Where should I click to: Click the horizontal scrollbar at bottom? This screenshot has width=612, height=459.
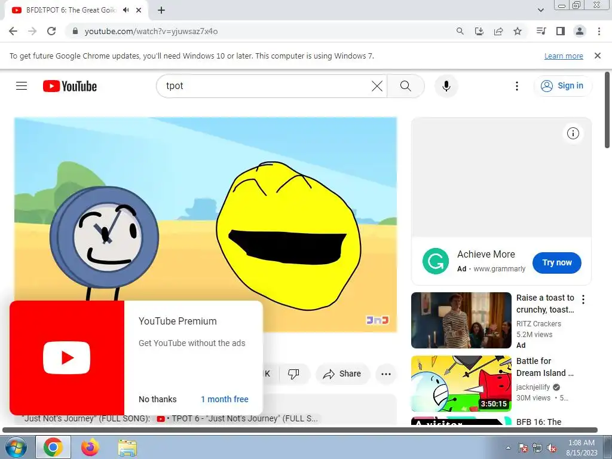(x=300, y=430)
